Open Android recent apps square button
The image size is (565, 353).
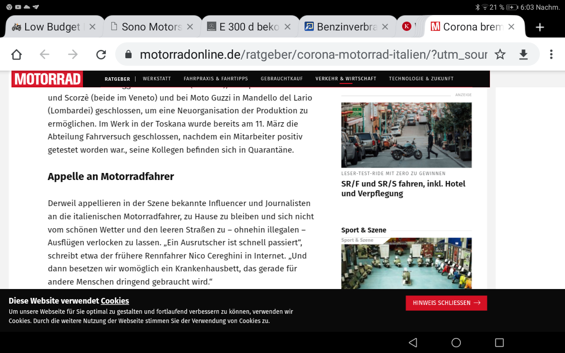499,342
